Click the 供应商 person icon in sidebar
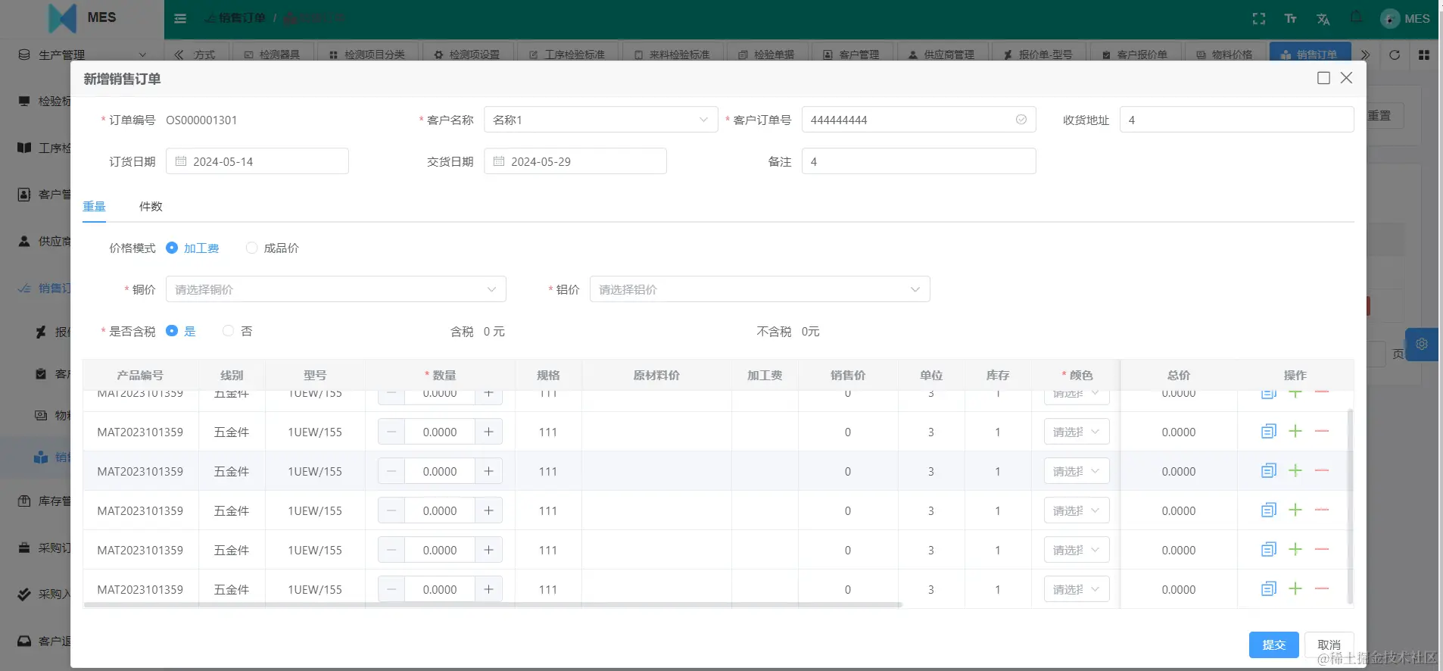Image resolution: width=1443 pixels, height=671 pixels. (x=24, y=241)
